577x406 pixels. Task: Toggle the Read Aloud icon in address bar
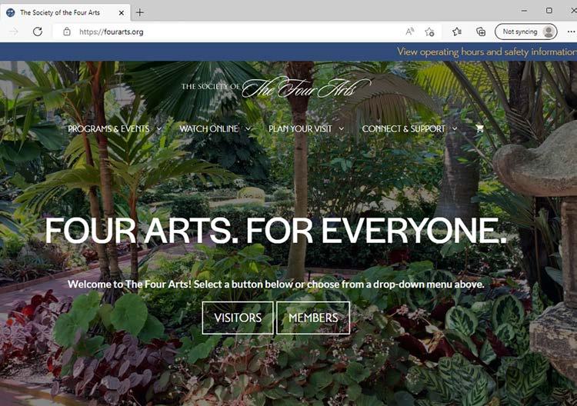click(409, 32)
